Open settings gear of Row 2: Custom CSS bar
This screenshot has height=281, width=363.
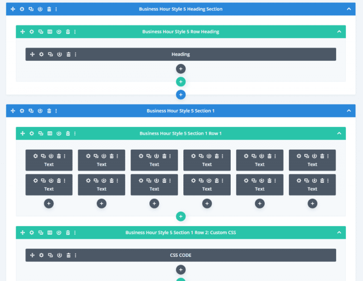click(x=32, y=233)
